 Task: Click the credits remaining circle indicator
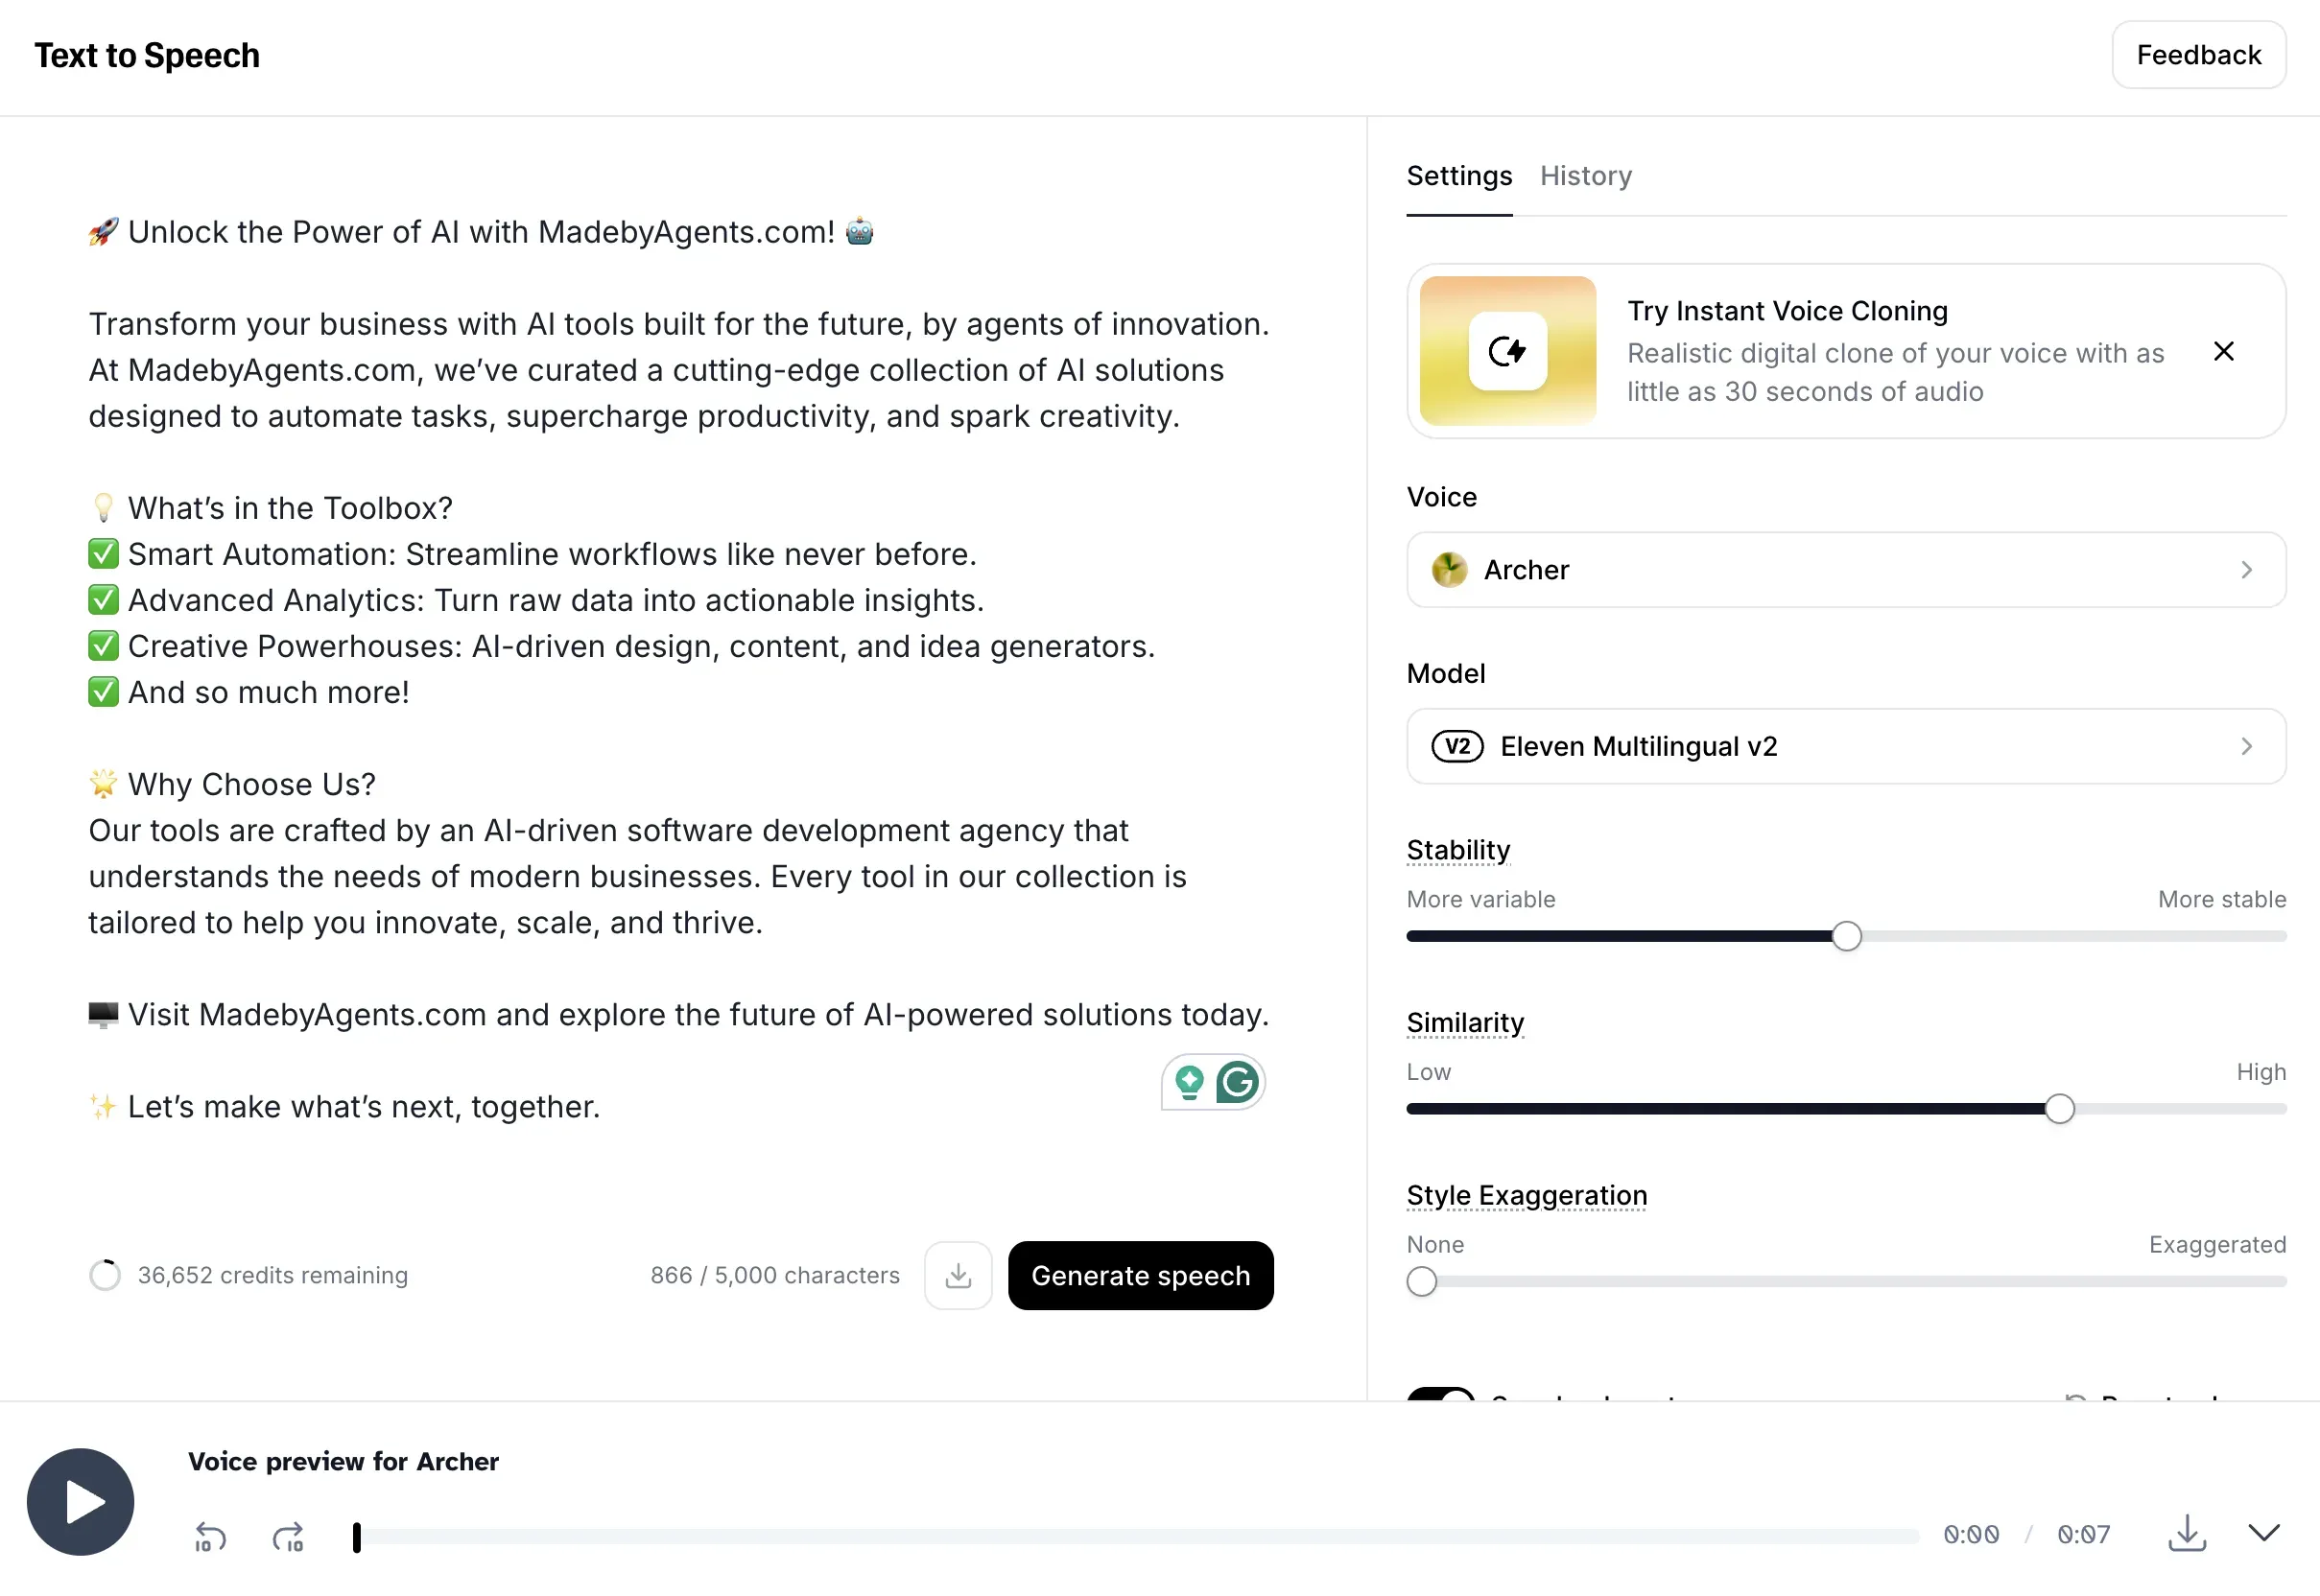[105, 1275]
